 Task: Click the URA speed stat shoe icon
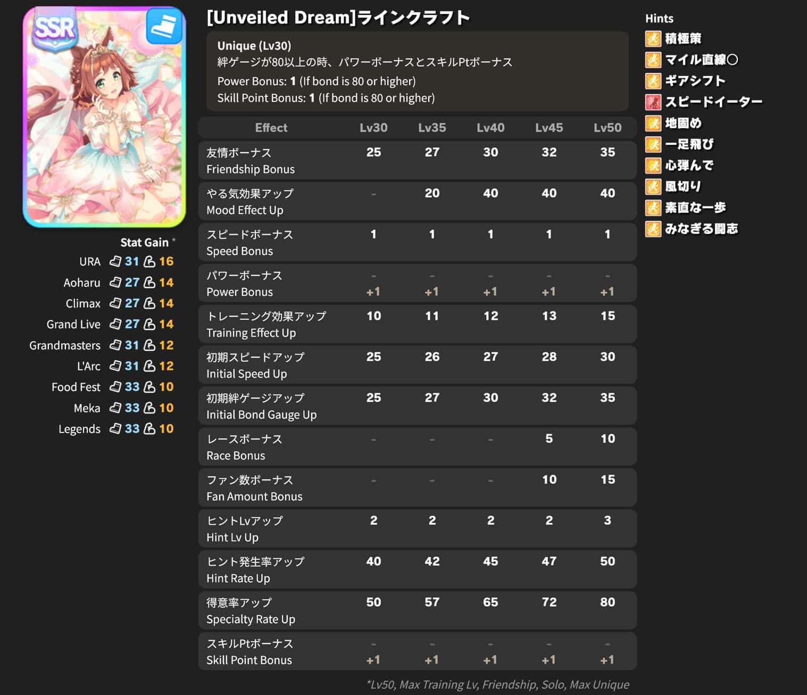[115, 261]
